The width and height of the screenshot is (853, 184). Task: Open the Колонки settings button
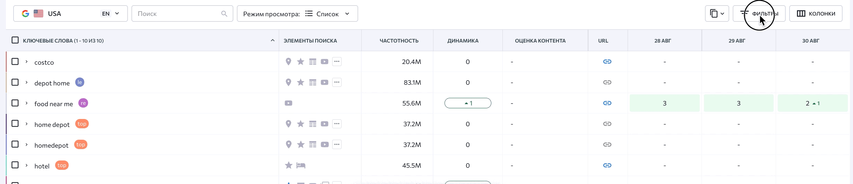click(x=816, y=13)
